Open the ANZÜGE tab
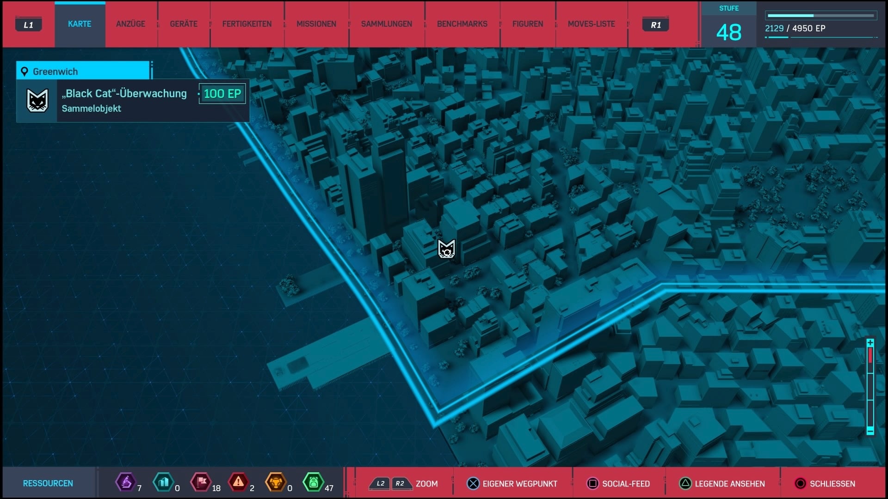 click(x=130, y=24)
